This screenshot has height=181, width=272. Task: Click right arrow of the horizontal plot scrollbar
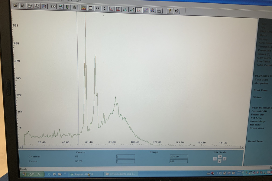tap(242, 147)
